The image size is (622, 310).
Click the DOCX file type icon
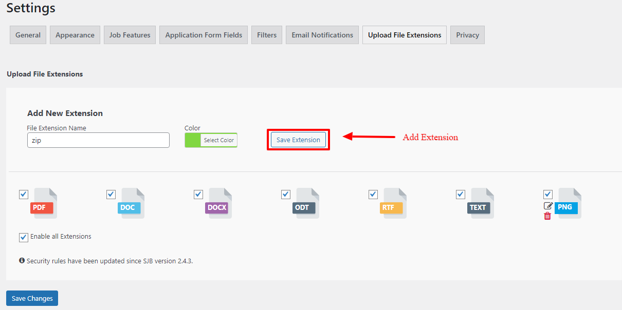tap(219, 204)
